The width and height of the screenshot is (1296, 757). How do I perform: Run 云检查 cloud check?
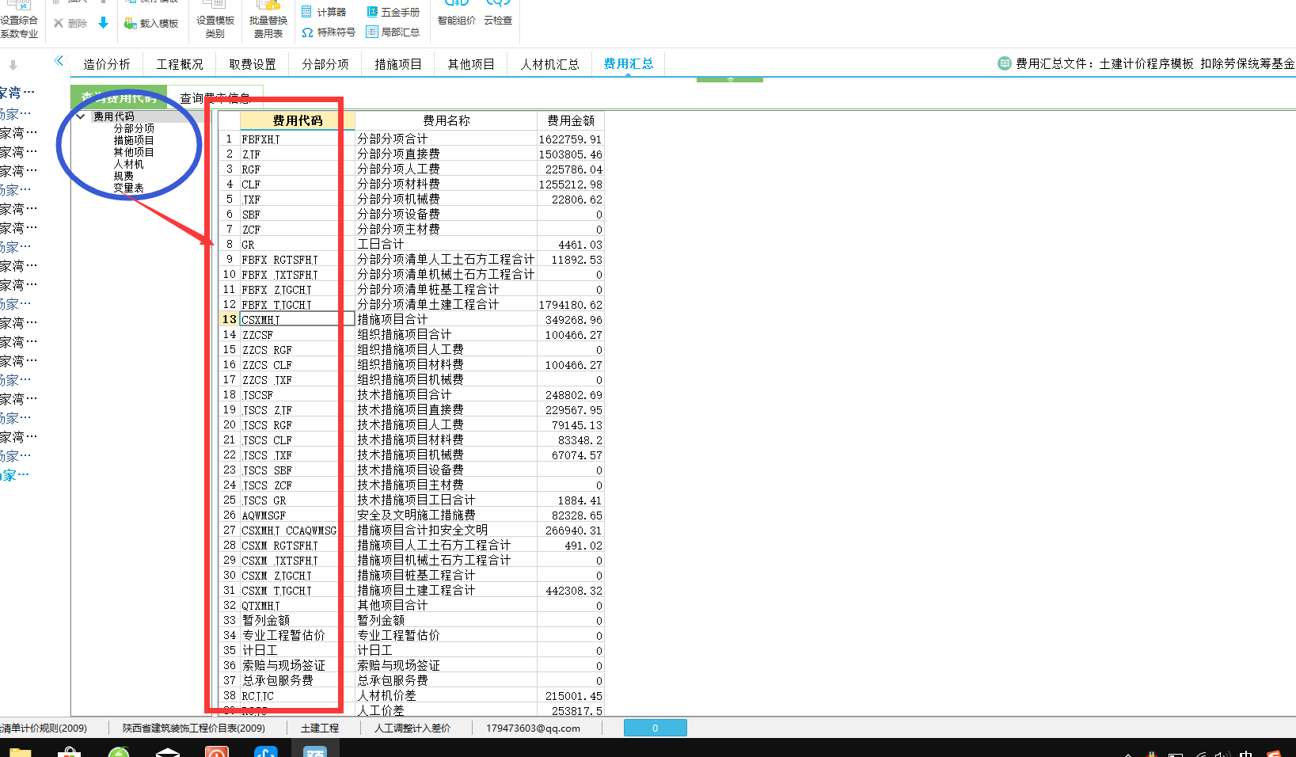click(498, 14)
